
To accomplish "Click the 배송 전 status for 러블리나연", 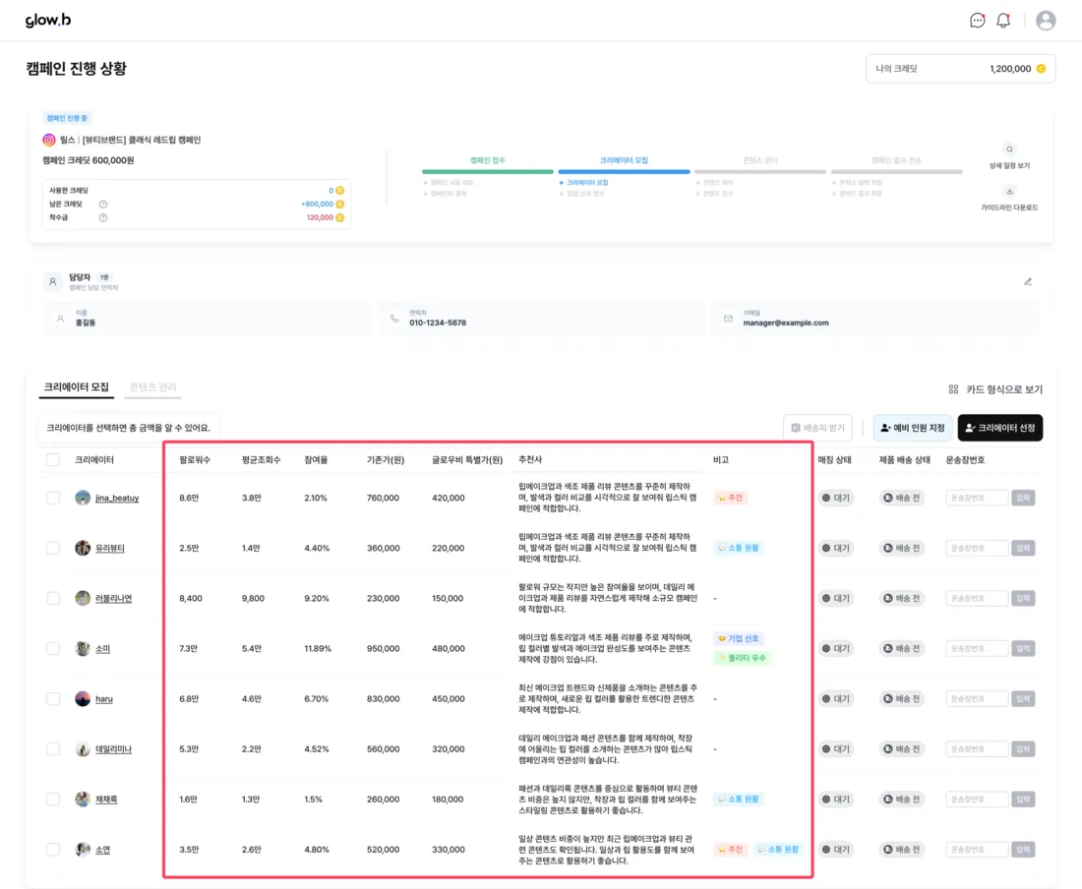I will pos(902,599).
